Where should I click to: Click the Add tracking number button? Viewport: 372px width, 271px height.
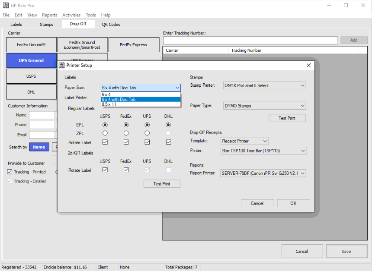coord(354,40)
